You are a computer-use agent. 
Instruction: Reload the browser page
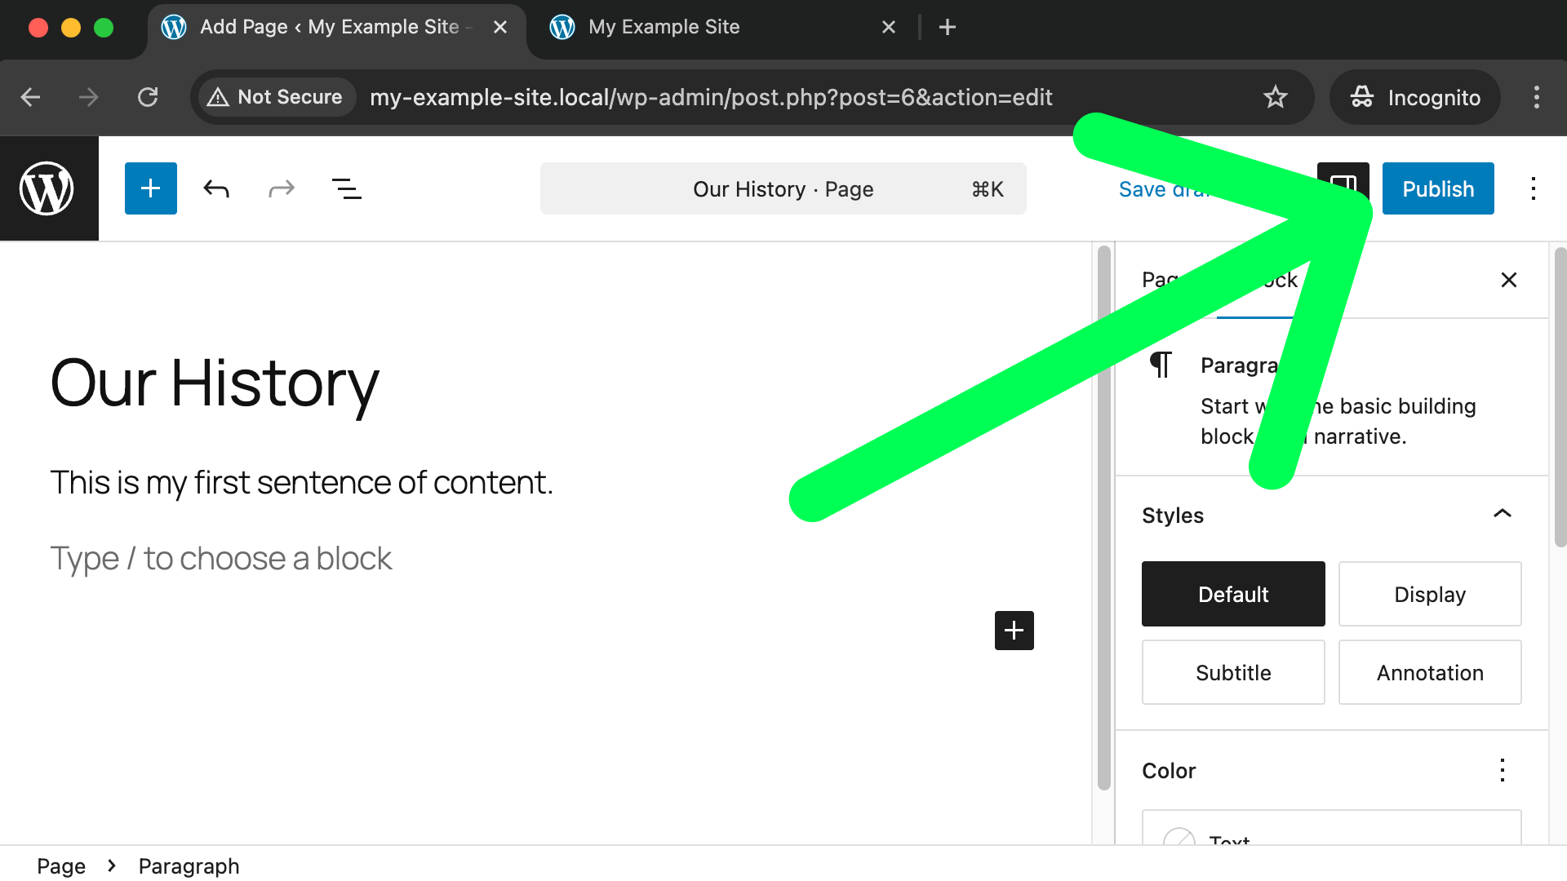148,97
